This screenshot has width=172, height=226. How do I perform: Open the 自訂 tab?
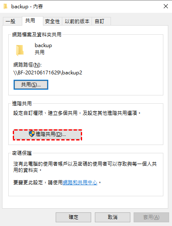101,21
